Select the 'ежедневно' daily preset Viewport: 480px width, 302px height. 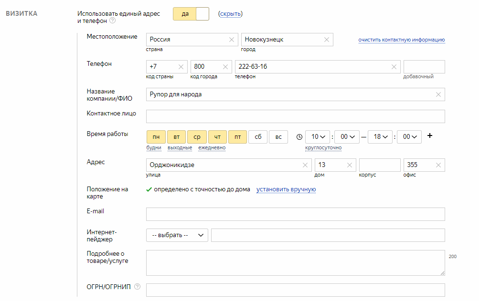212,147
